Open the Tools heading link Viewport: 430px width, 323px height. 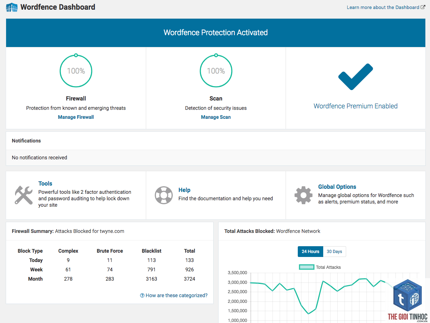coord(46,183)
